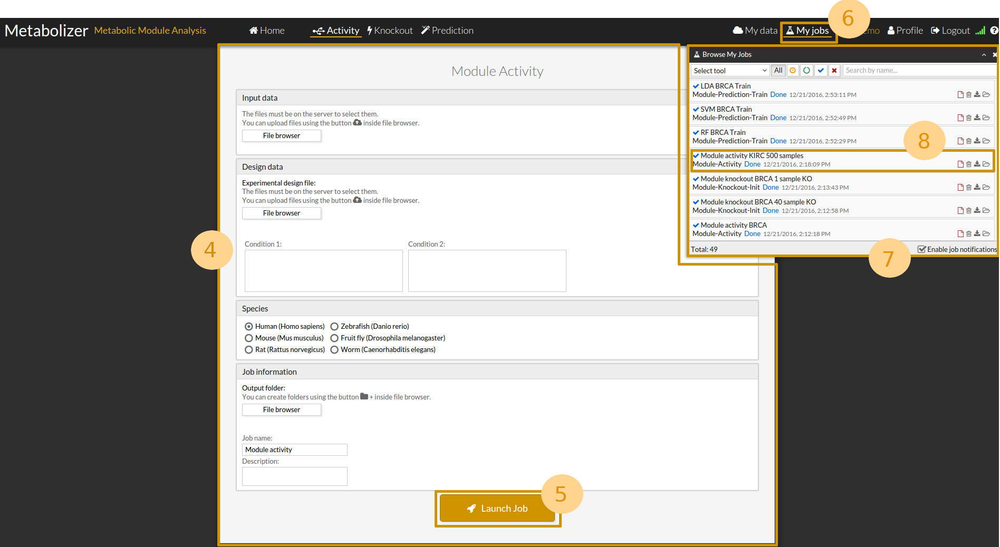Click the help question mark icon

coord(994,31)
